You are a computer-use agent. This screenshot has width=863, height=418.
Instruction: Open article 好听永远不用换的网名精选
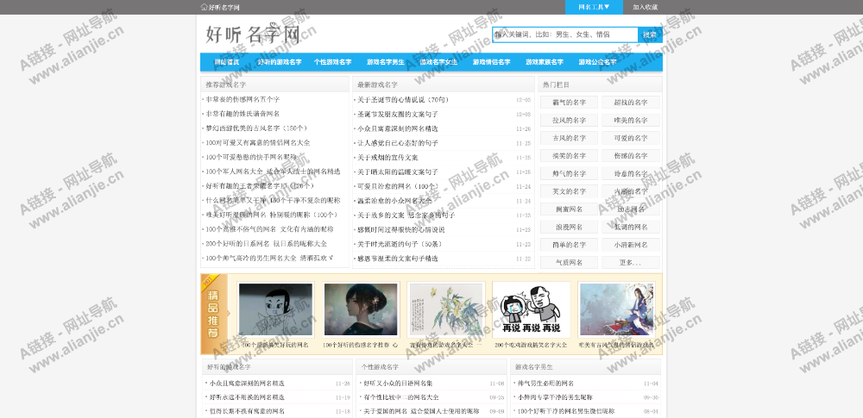tap(247, 397)
